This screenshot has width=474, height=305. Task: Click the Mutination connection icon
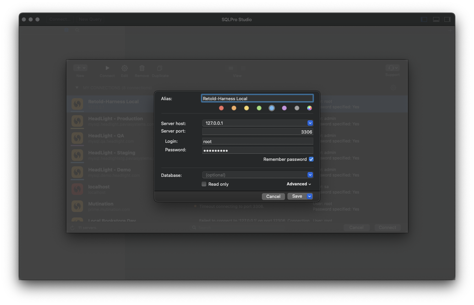click(77, 206)
